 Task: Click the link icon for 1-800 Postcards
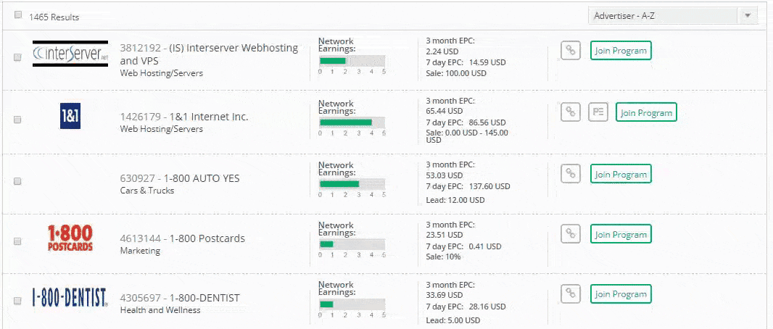pyautogui.click(x=571, y=233)
